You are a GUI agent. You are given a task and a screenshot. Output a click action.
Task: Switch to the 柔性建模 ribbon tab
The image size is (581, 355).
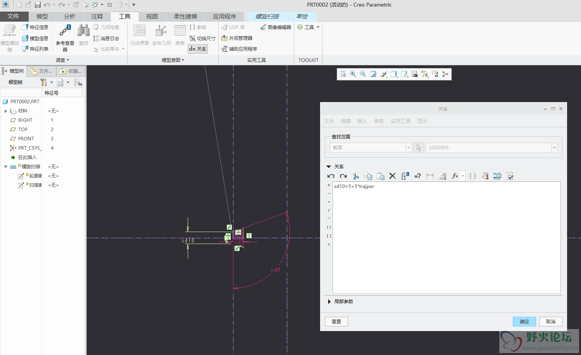(185, 17)
